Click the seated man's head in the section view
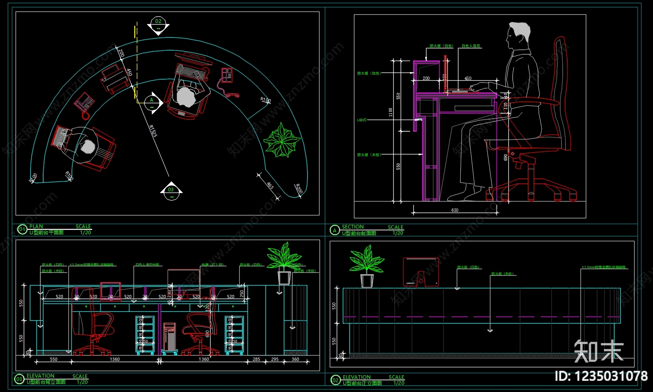This screenshot has height=392, width=653. tap(518, 35)
